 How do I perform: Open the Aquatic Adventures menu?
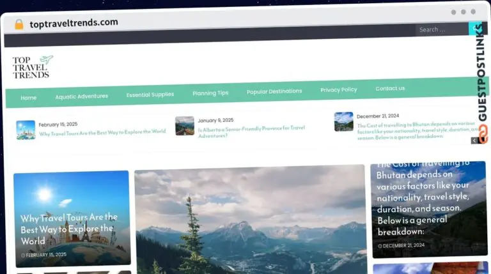[82, 96]
